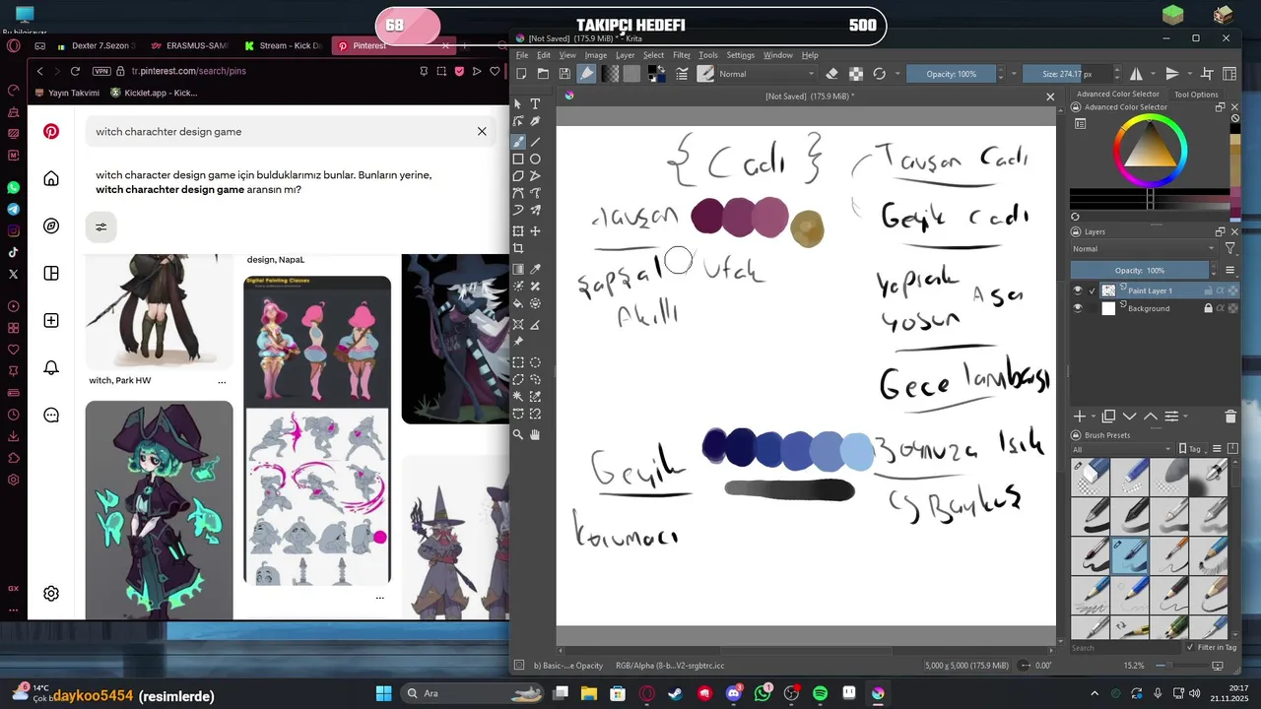Expand dropdown next to reload preset icon

pyautogui.click(x=896, y=74)
